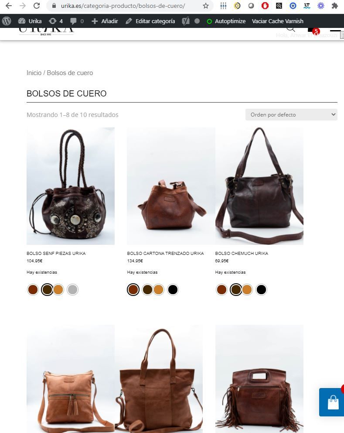This screenshot has height=433, width=344.
Task: Follow the Inicio breadcrumb link
Action: click(x=34, y=73)
